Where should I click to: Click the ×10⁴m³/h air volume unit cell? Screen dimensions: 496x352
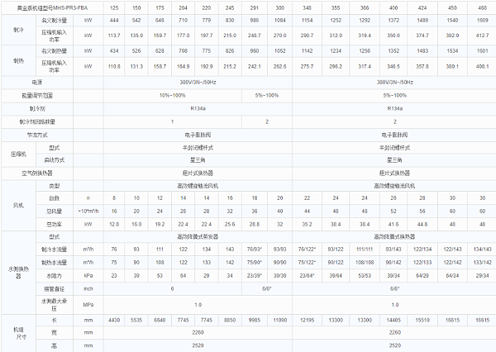88,212
